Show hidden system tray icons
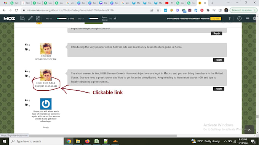Screen dimensions: 259x145 225,141
